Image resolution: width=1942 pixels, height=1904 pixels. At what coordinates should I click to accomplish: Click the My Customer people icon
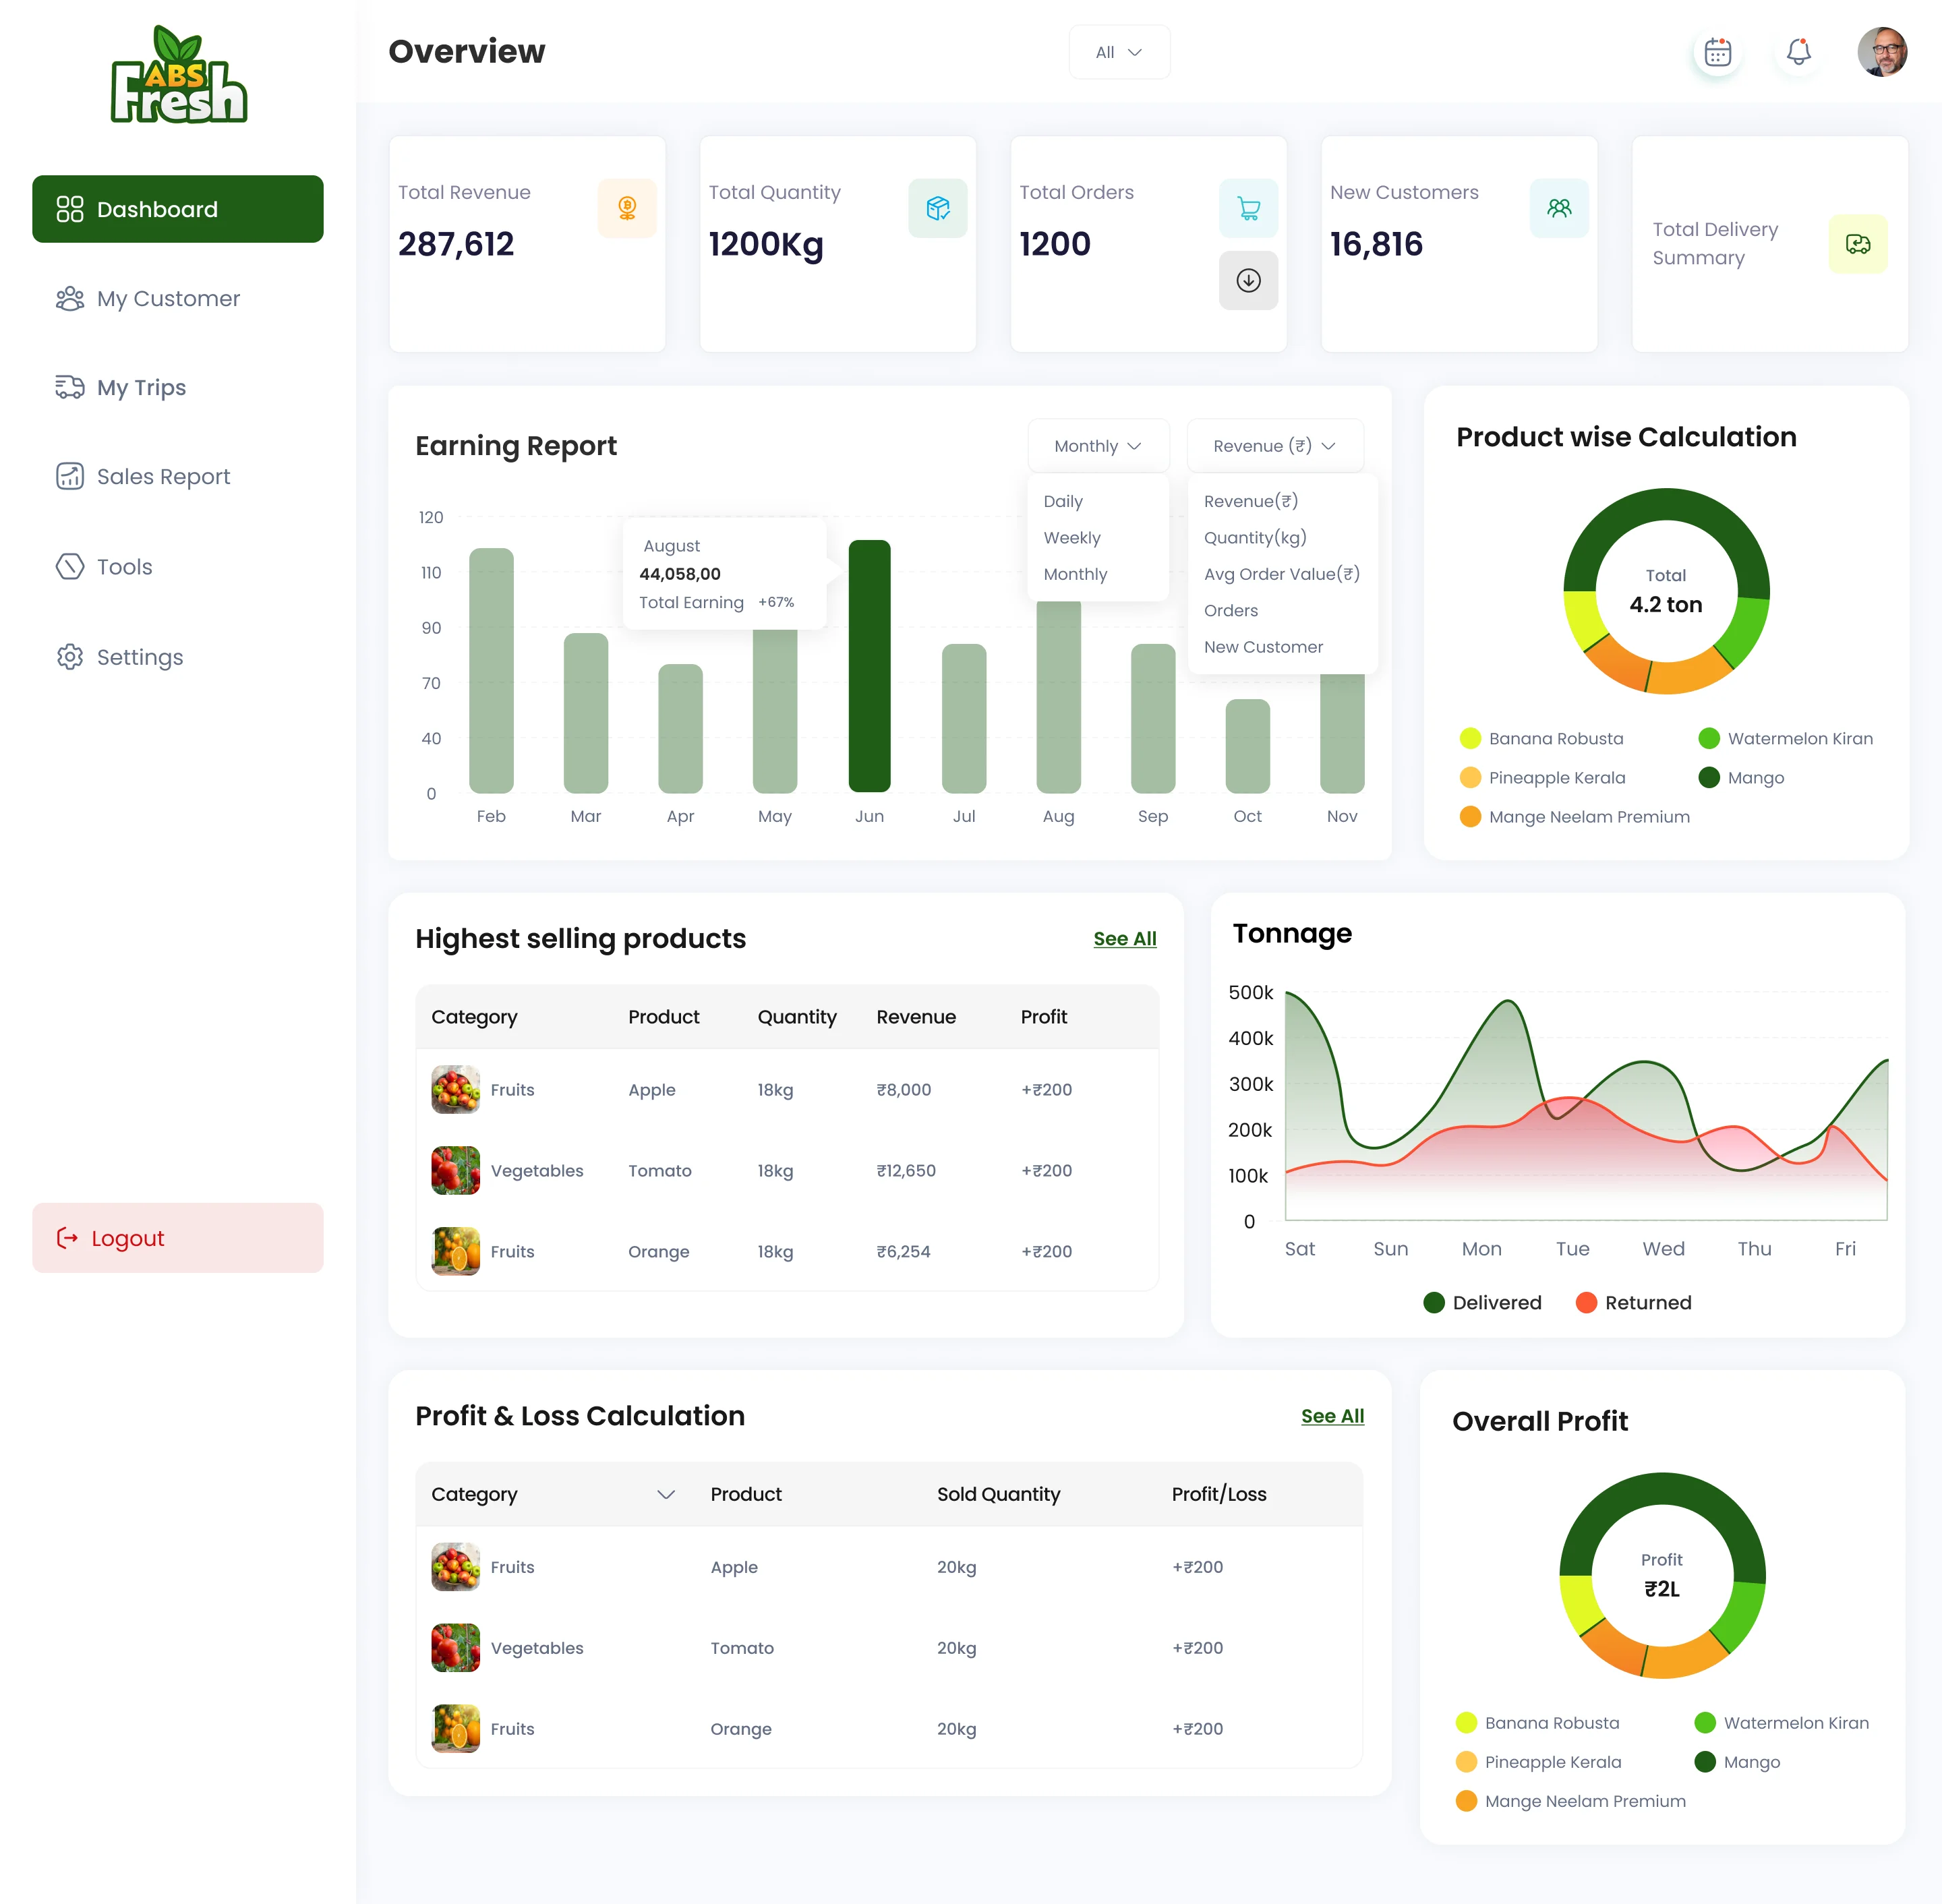coord(70,299)
